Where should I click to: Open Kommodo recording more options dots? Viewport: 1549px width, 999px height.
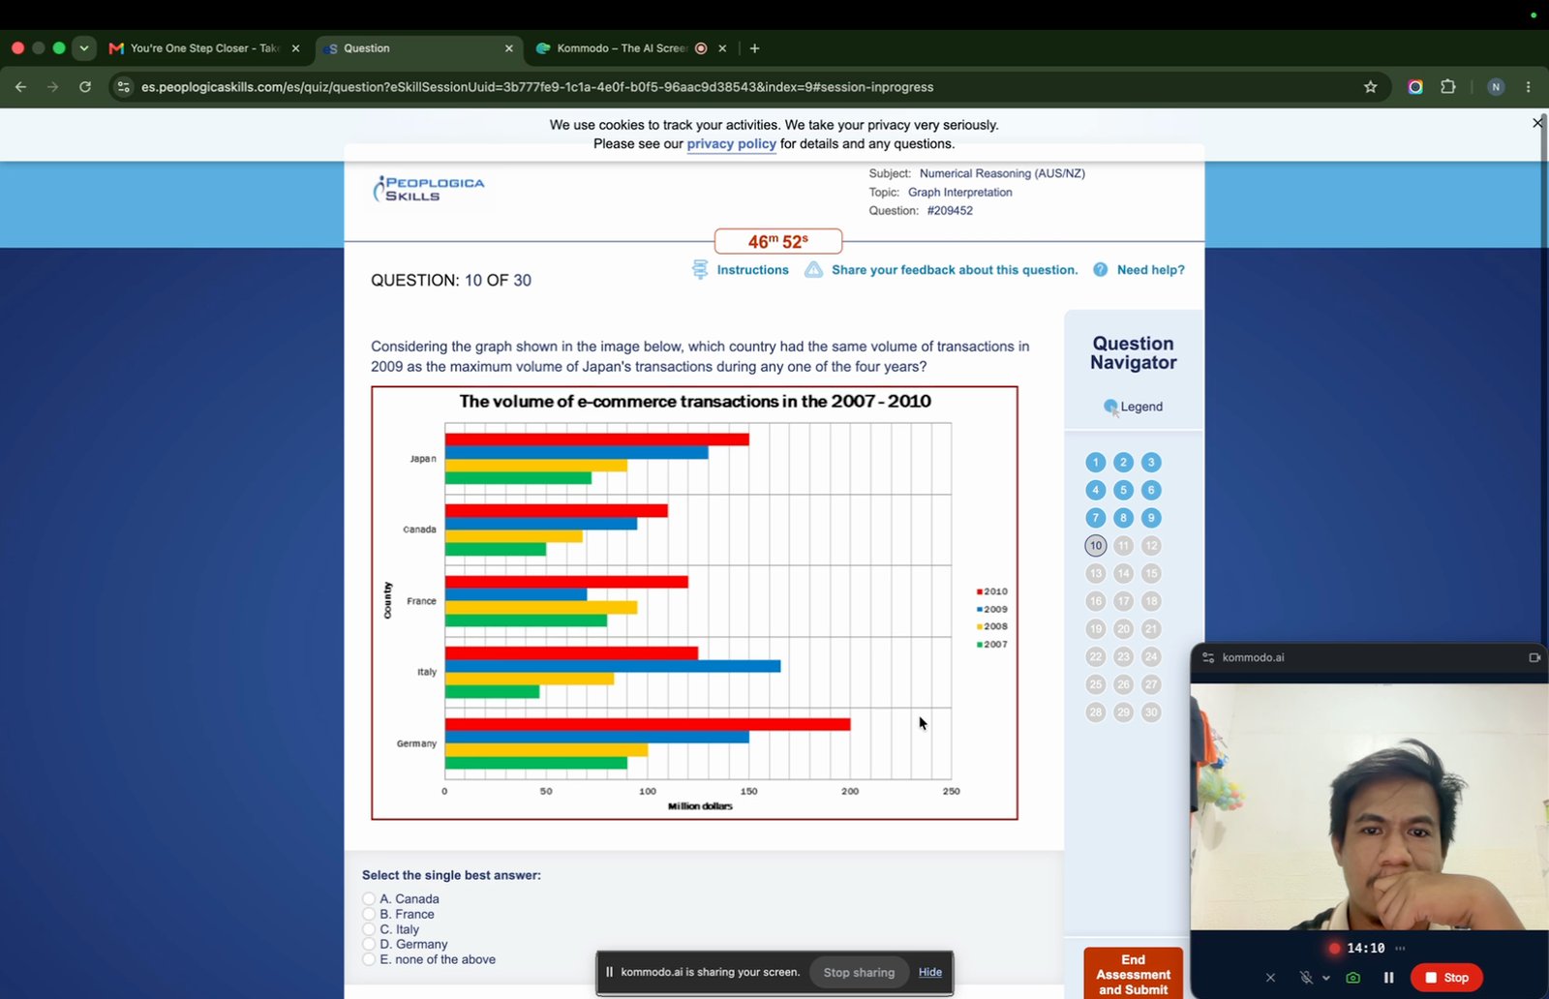coord(1400,948)
